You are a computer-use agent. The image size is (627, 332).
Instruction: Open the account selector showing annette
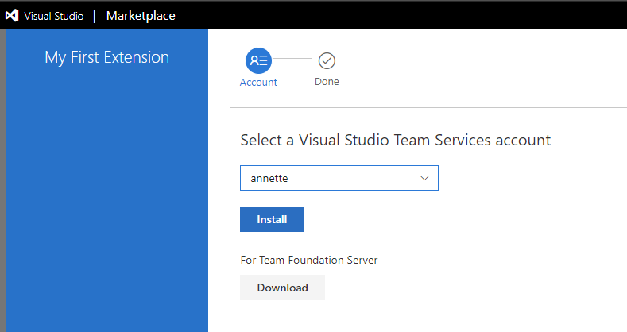pos(339,178)
